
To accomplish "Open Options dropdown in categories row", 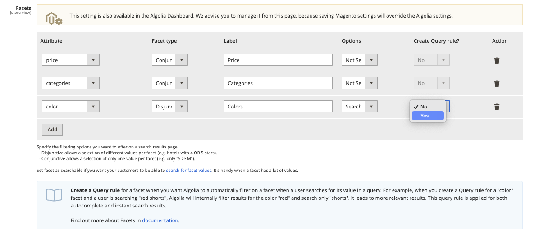I will [359, 83].
